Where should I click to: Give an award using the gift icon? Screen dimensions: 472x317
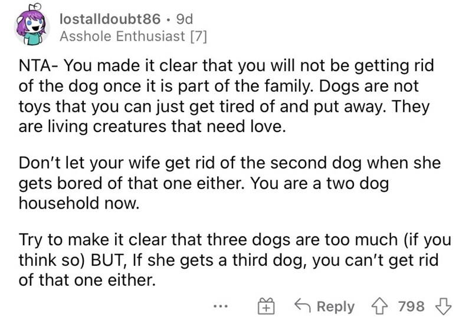(268, 305)
